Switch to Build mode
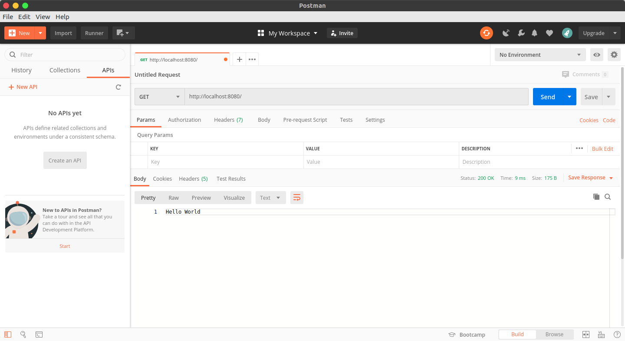Image resolution: width=625 pixels, height=341 pixels. 517,334
